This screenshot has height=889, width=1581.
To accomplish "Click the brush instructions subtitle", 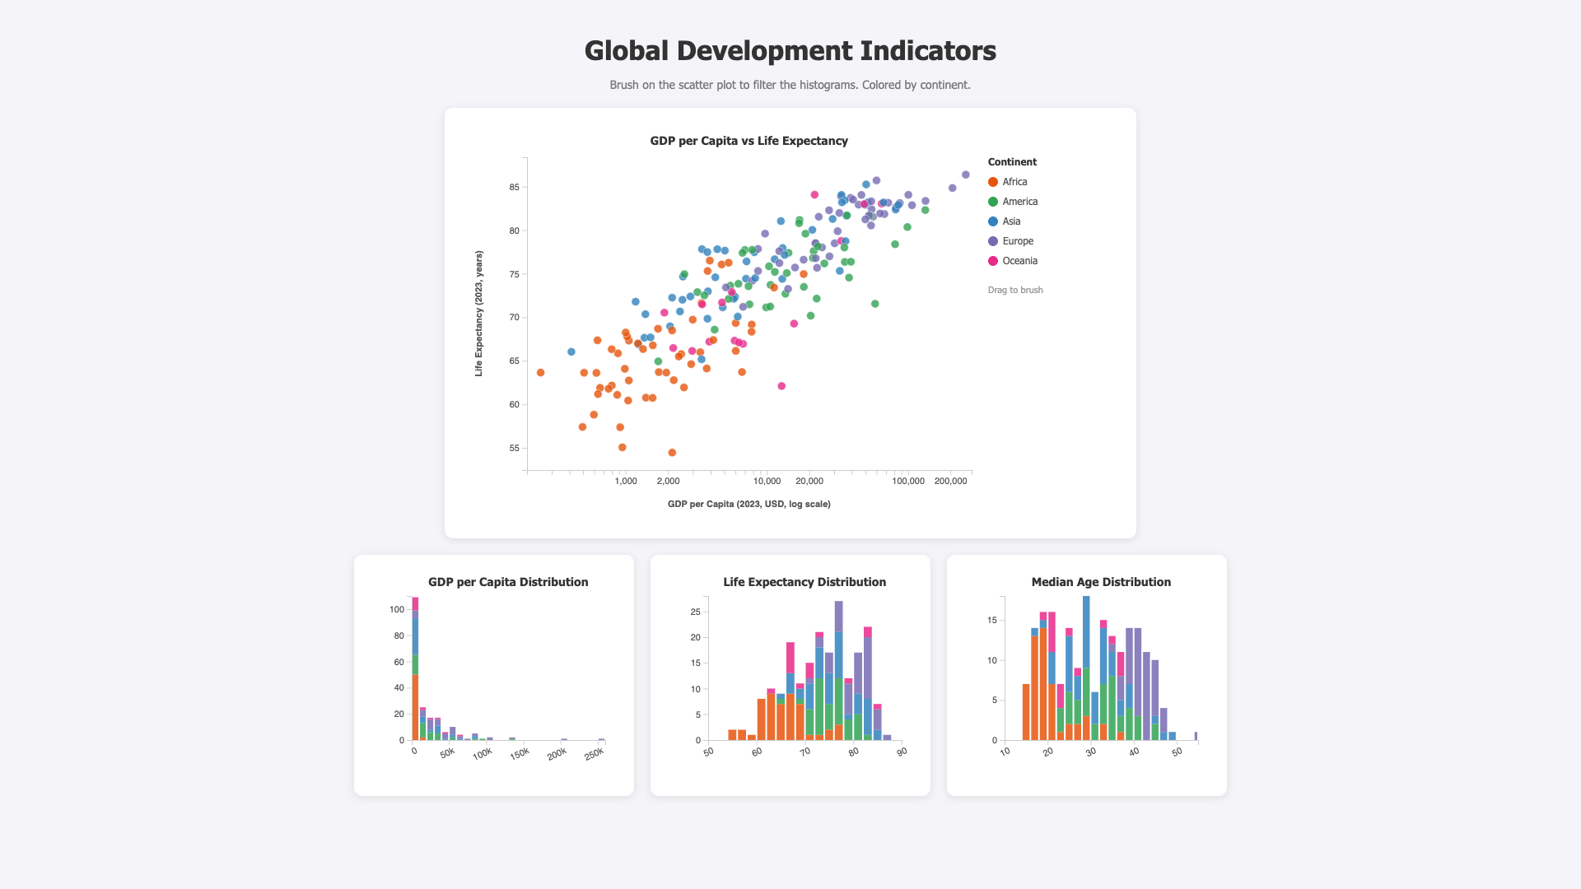I will [x=790, y=85].
